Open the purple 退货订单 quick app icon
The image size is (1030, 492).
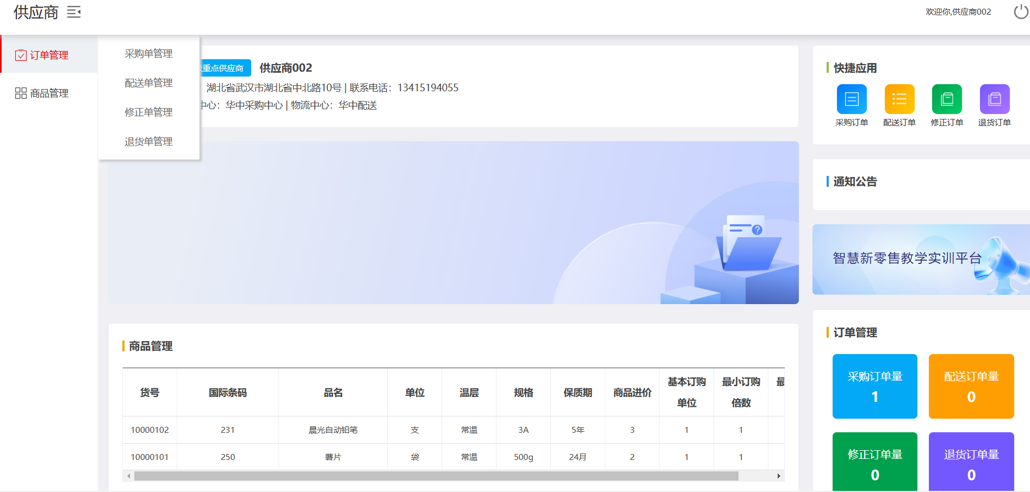point(994,99)
